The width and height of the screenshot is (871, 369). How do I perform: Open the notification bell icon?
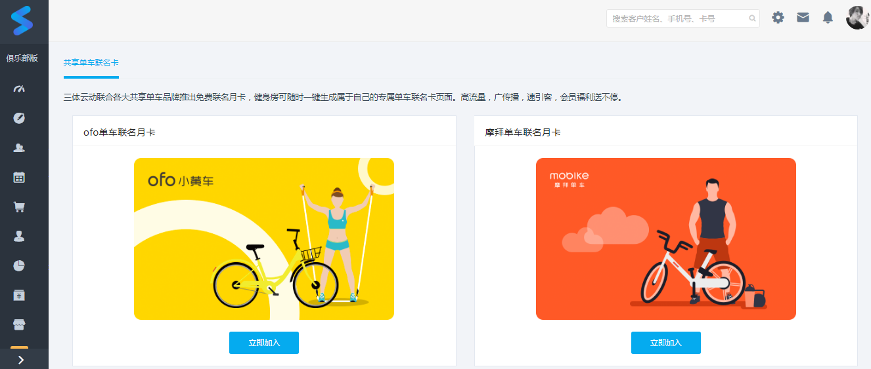coord(828,18)
